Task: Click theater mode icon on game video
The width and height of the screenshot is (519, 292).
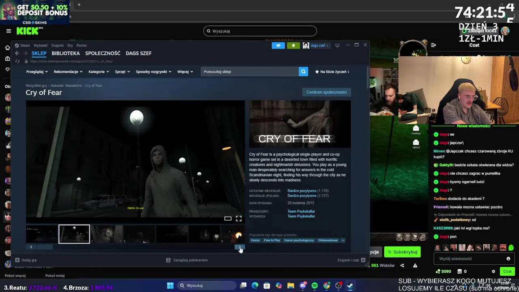Action: pyautogui.click(x=228, y=219)
